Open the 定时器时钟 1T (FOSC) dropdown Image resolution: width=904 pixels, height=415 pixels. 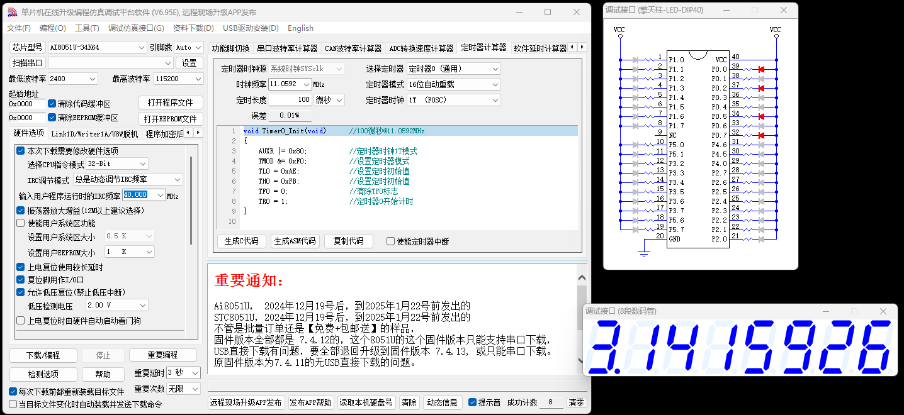click(453, 100)
